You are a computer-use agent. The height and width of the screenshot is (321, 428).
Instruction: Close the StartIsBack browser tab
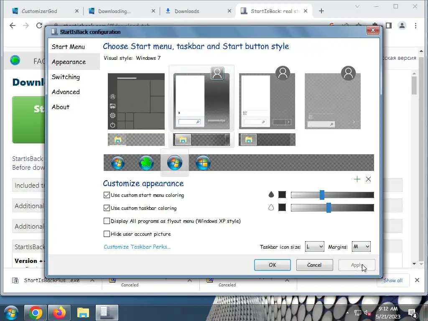point(306,11)
